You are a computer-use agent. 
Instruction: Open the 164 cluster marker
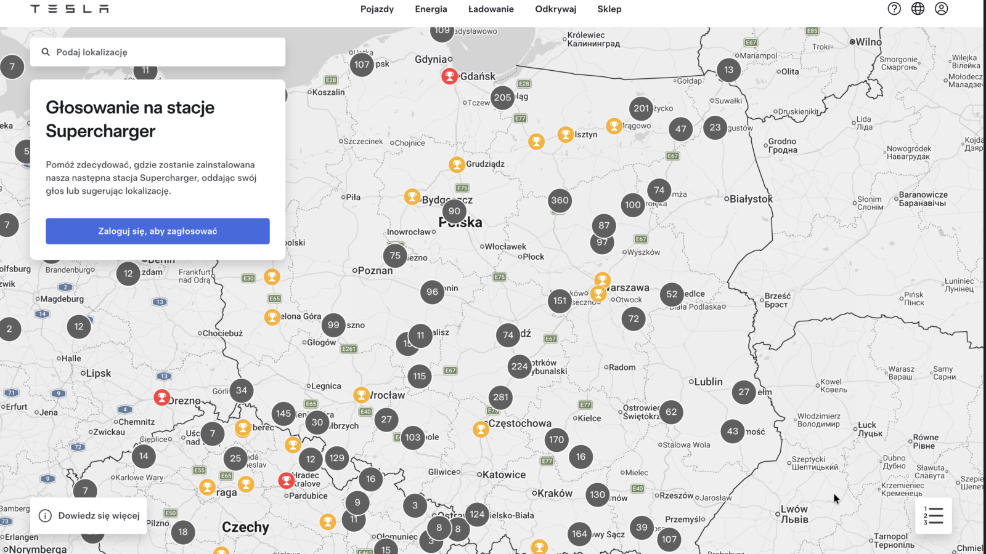(579, 534)
